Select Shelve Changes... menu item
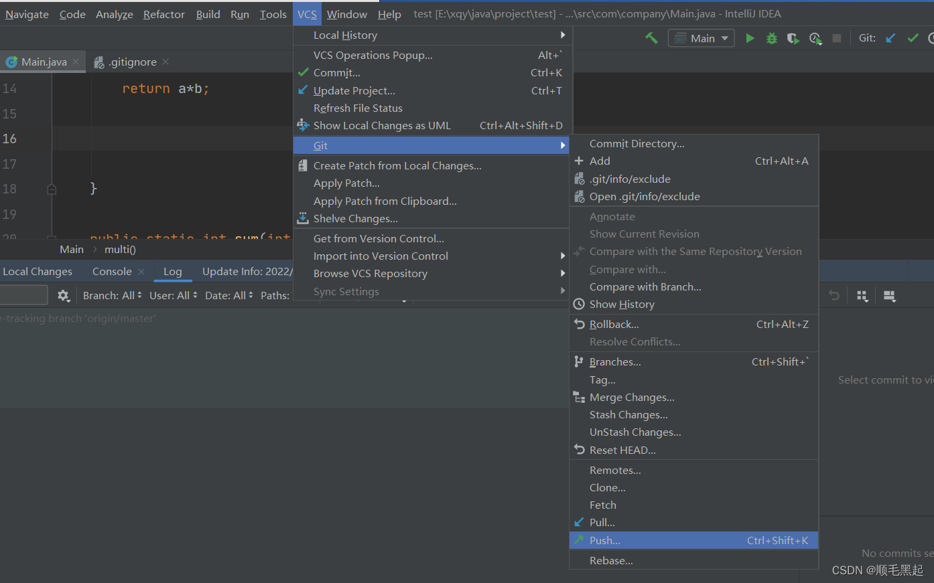The width and height of the screenshot is (934, 583). (433, 218)
